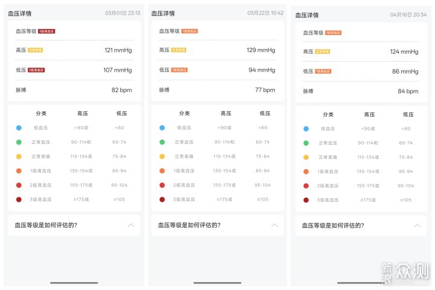Click the dark red 3级高血压 dot on 03月22日 screen

(x=163, y=199)
